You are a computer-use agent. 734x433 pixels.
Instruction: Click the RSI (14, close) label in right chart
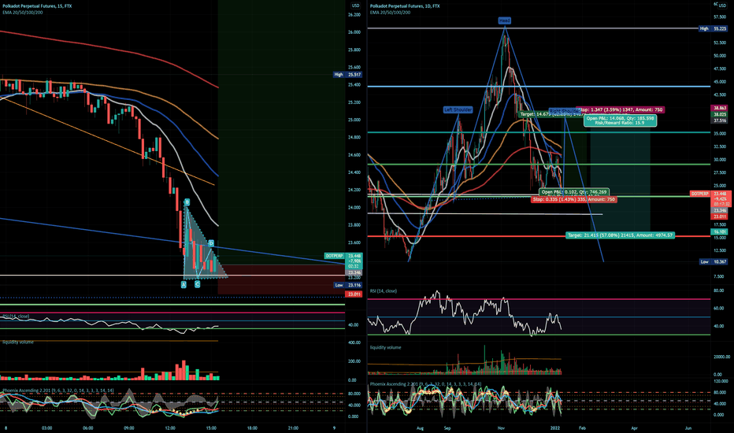tap(384, 291)
